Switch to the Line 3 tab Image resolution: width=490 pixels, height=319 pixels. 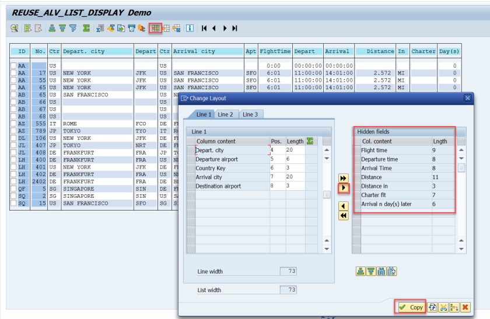pyautogui.click(x=250, y=114)
